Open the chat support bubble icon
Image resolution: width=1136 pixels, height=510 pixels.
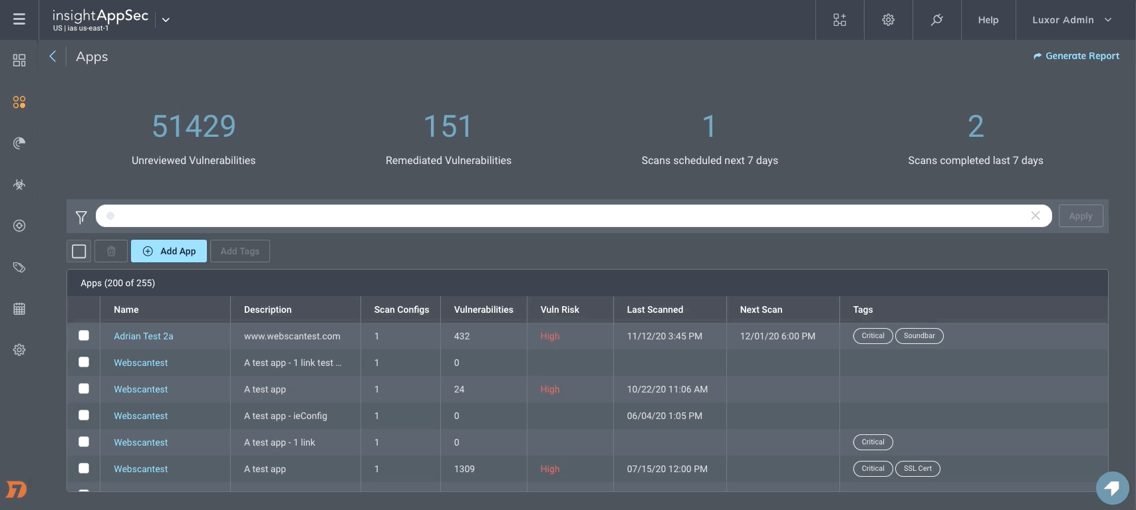1112,488
